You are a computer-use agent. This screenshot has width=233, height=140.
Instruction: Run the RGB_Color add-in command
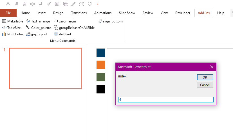pos(13,34)
